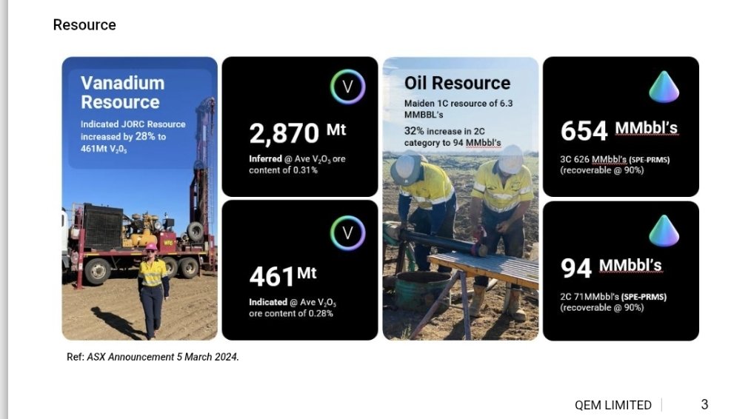This screenshot has height=419, width=751.
Task: Select the '654 MMbbl's' figure
Action: (x=619, y=130)
